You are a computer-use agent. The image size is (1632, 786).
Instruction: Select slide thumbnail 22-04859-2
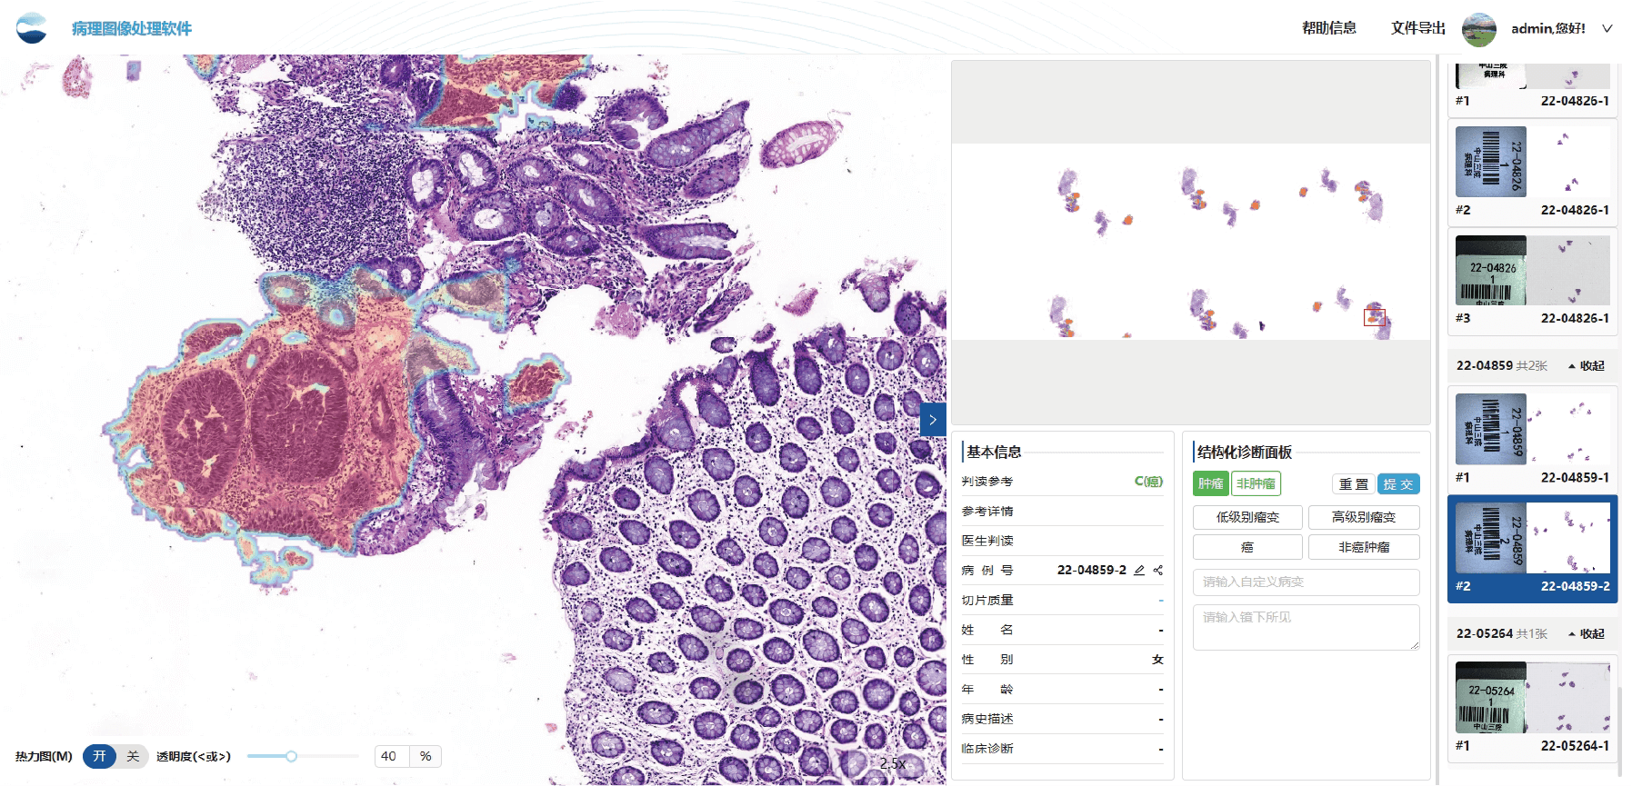1532,548
